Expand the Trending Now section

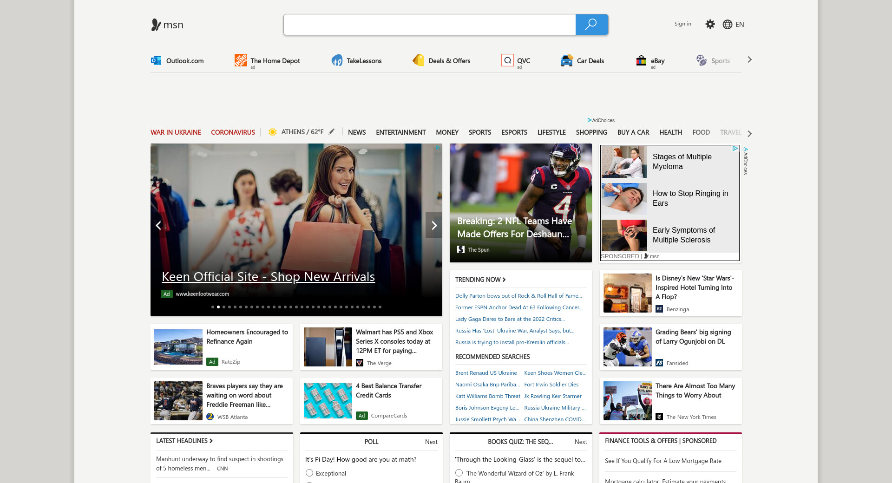480,280
